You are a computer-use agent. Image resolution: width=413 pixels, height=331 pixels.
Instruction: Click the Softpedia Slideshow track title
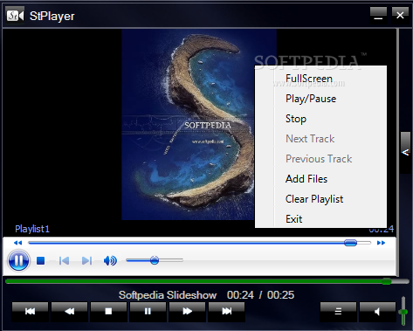point(168,295)
